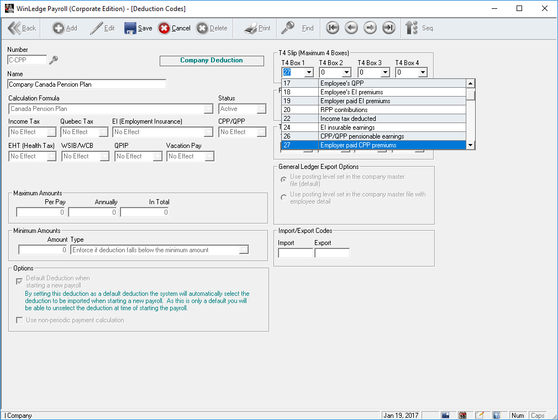This screenshot has width=558, height=420.
Task: Open the T4 Box 4 dropdown
Action: coord(423,72)
